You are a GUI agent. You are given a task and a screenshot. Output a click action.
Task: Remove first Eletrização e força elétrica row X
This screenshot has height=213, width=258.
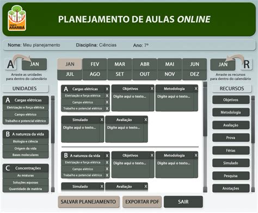pyautogui.click(x=107, y=95)
